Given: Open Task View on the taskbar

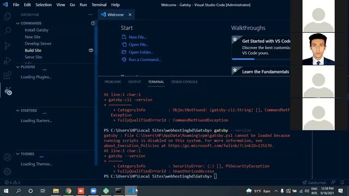Looking at the screenshot, I should pos(43,191).
